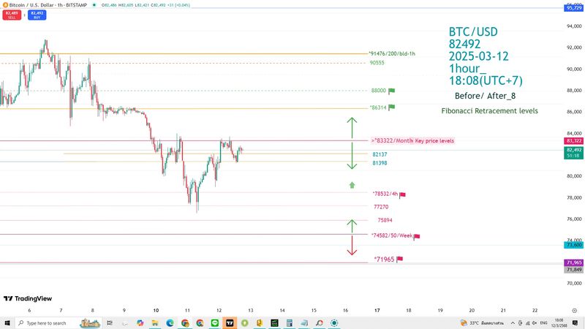
Task: Click the TradingView logo at bottom left
Action: 28,298
